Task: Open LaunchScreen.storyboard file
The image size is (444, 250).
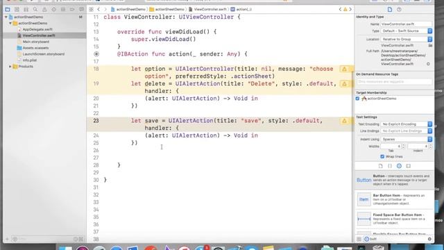Action: tap(43, 54)
